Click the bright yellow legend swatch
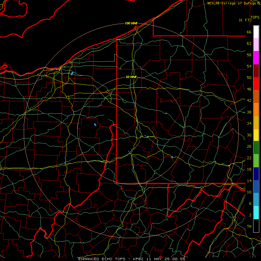261x261 pixels. pyautogui.click(x=256, y=135)
